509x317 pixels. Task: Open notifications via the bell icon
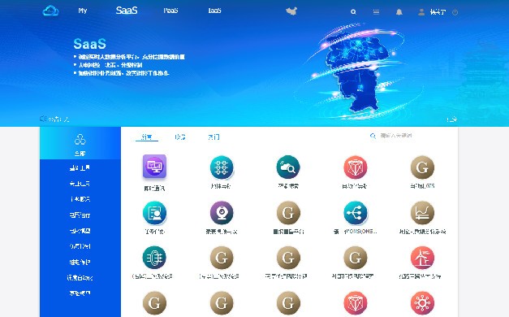399,12
